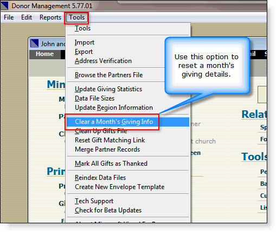Click the Tools menu bar item

point(76,17)
